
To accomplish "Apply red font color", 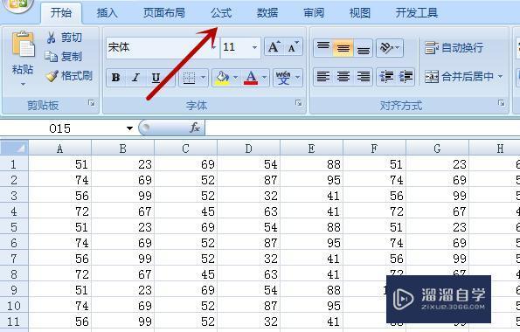I will click(251, 78).
